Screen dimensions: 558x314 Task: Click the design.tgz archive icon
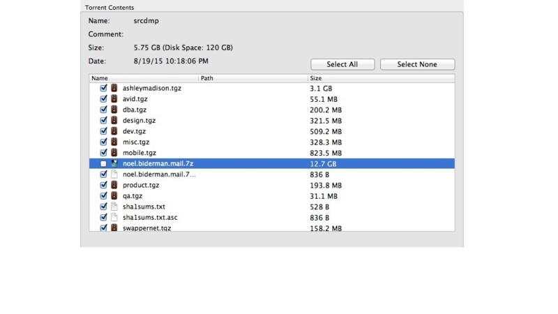[x=114, y=120]
